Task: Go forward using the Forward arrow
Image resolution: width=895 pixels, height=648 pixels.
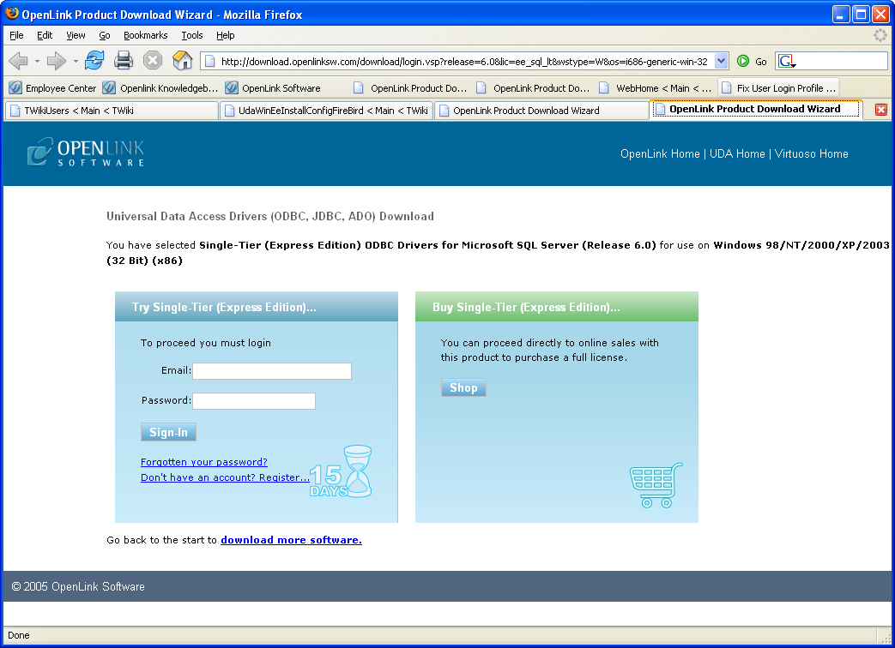Action: pyautogui.click(x=57, y=60)
